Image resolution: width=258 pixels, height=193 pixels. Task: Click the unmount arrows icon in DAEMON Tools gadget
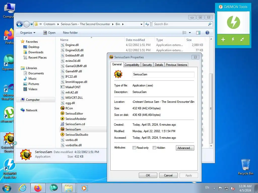(x=242, y=39)
